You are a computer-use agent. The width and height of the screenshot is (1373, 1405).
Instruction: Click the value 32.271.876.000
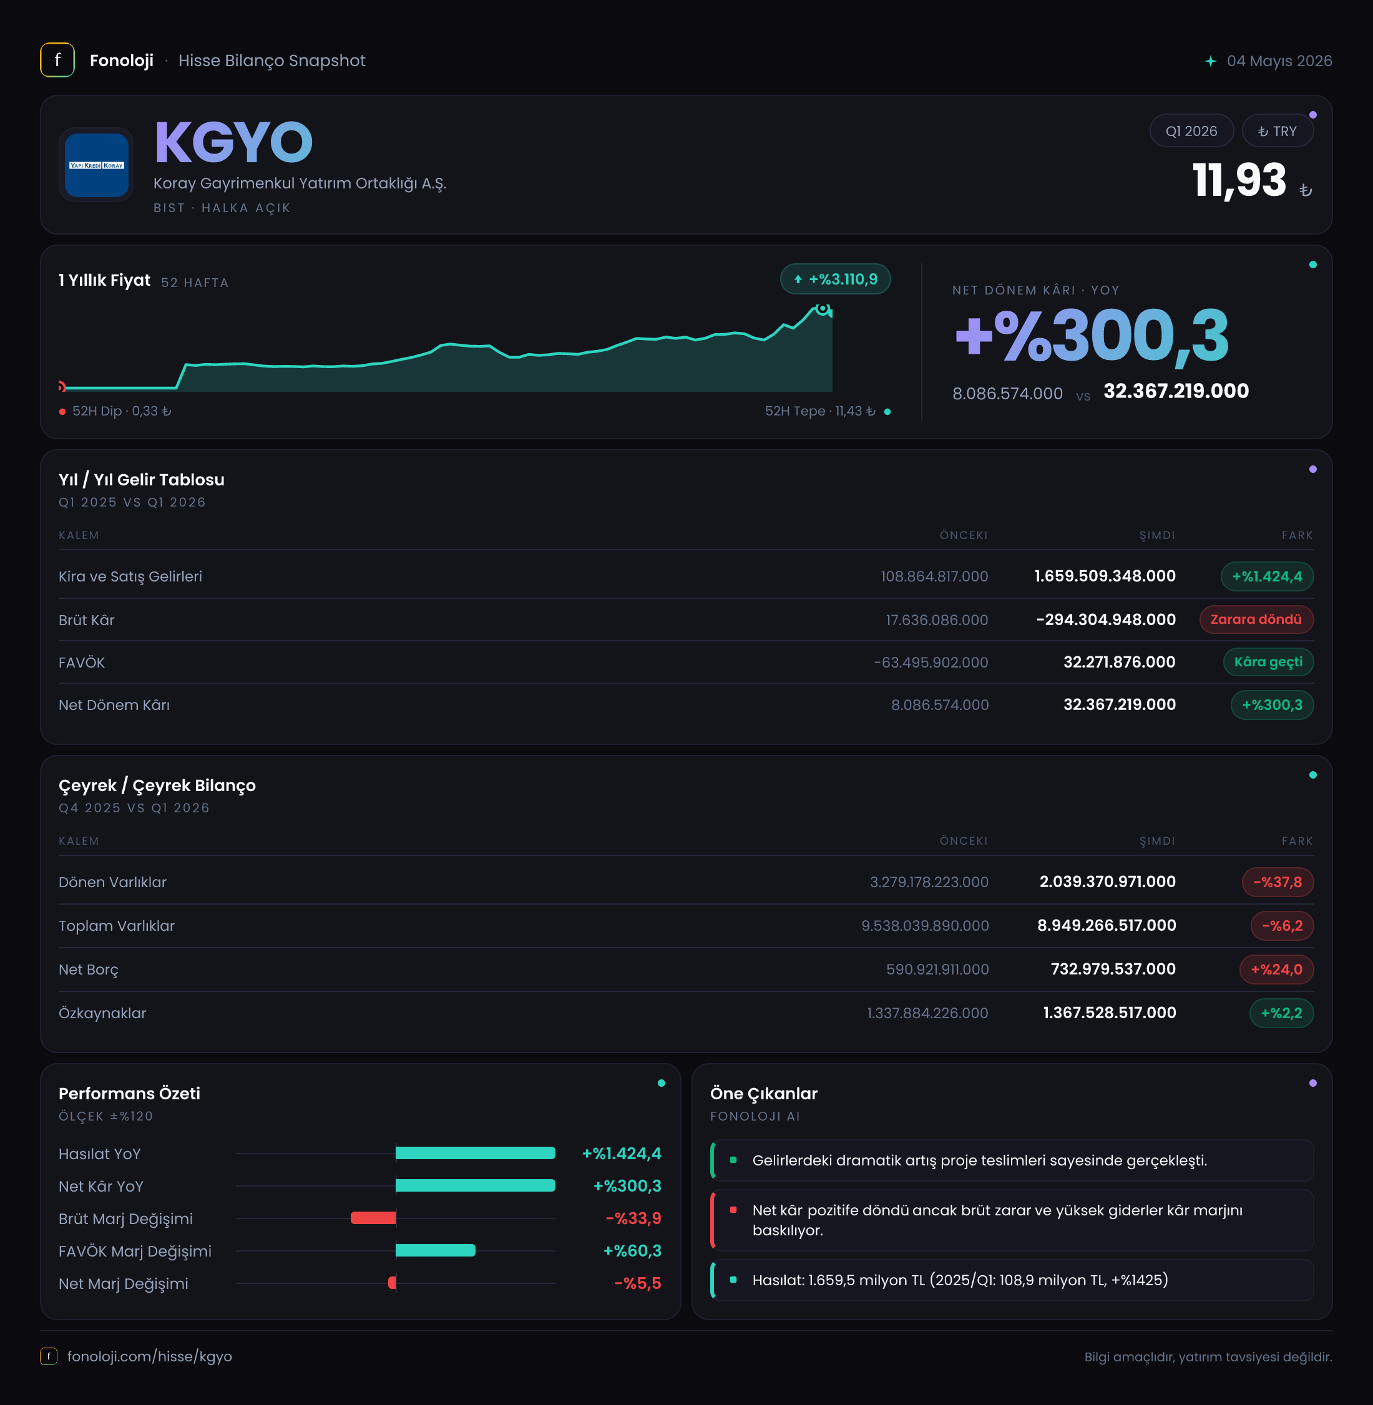[x=1119, y=662]
